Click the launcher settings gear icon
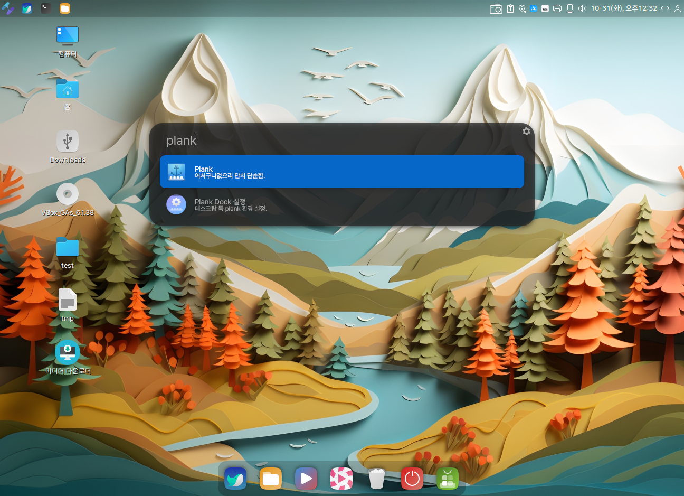This screenshot has height=496, width=684. pos(526,131)
